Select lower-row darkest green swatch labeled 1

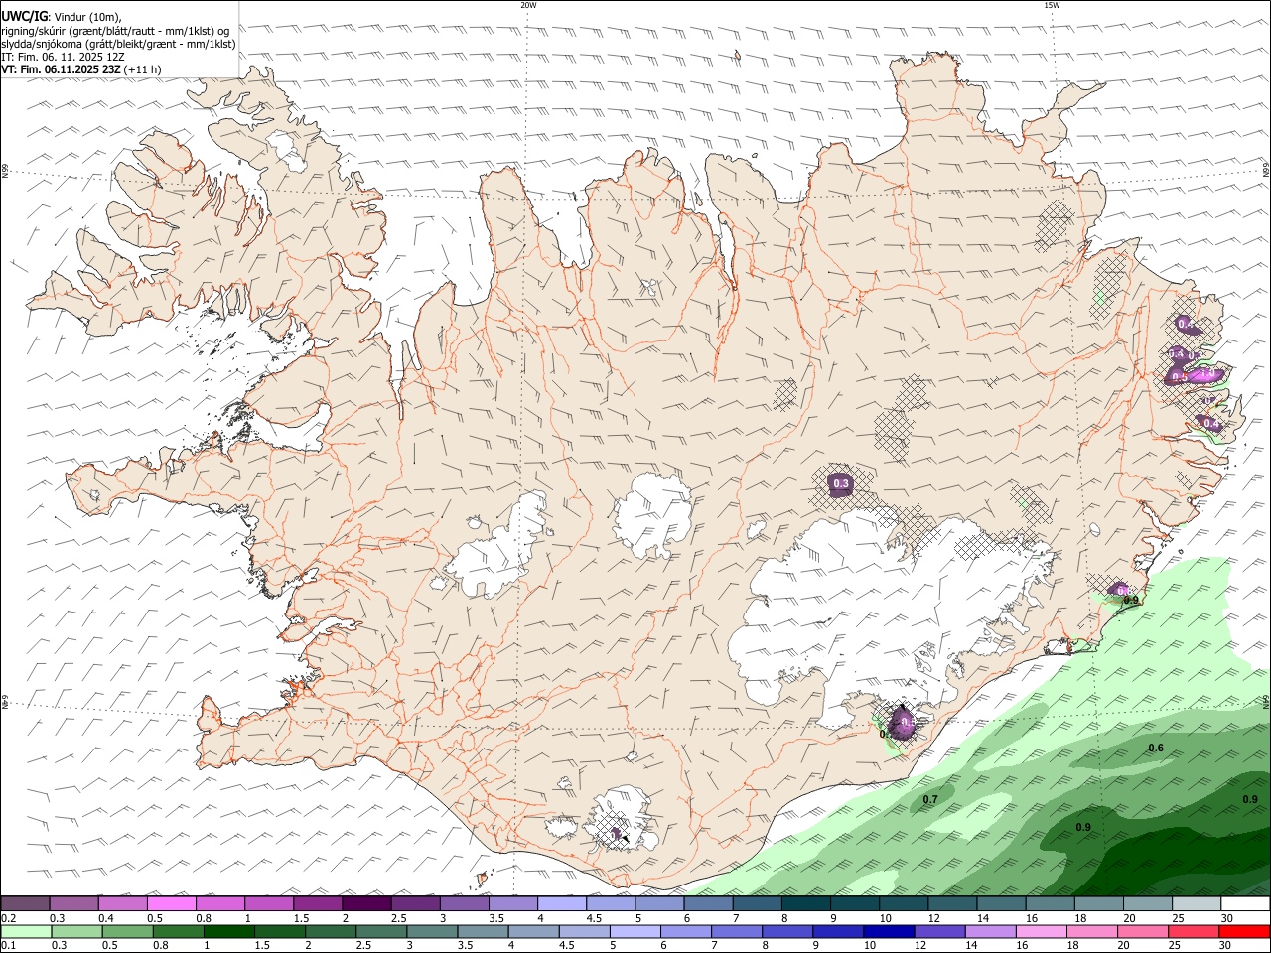(x=228, y=932)
